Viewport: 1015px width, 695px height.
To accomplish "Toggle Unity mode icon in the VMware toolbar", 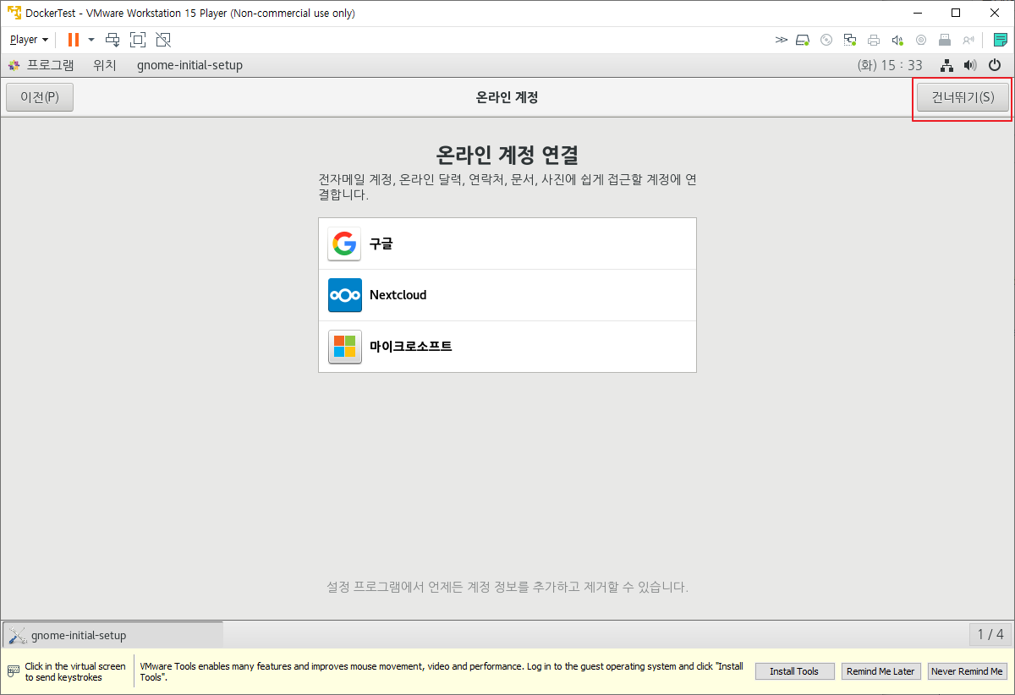I will coord(163,40).
